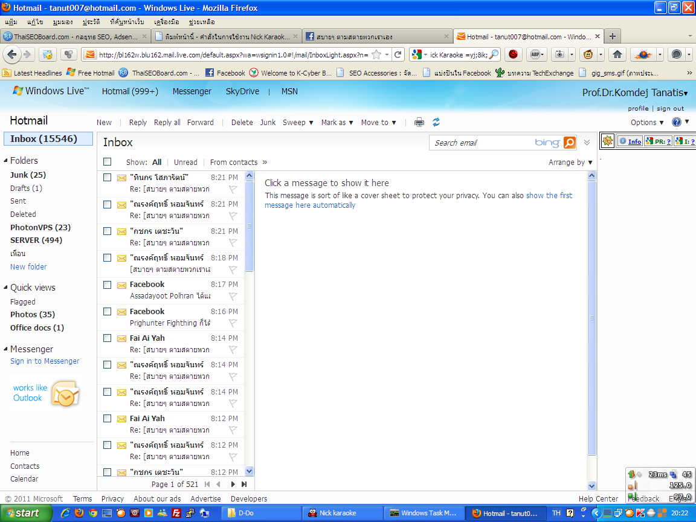Collapse the Folders section
The width and height of the screenshot is (696, 522).
[x=6, y=160]
